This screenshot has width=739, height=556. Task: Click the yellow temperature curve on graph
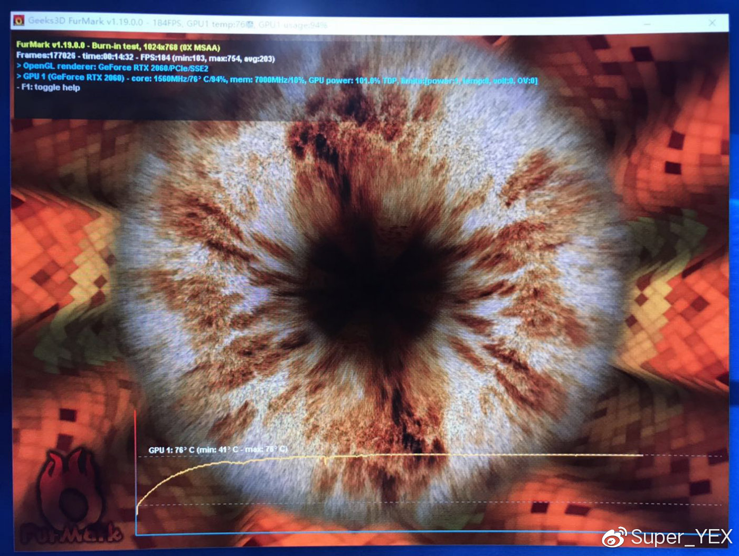coord(422,455)
